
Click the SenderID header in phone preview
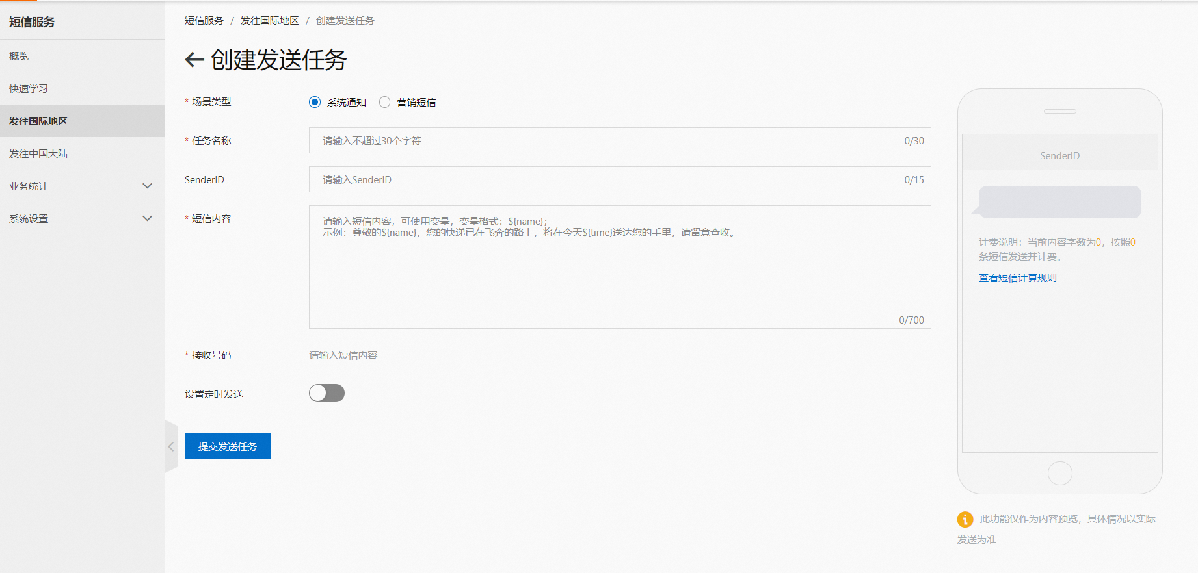(x=1060, y=156)
